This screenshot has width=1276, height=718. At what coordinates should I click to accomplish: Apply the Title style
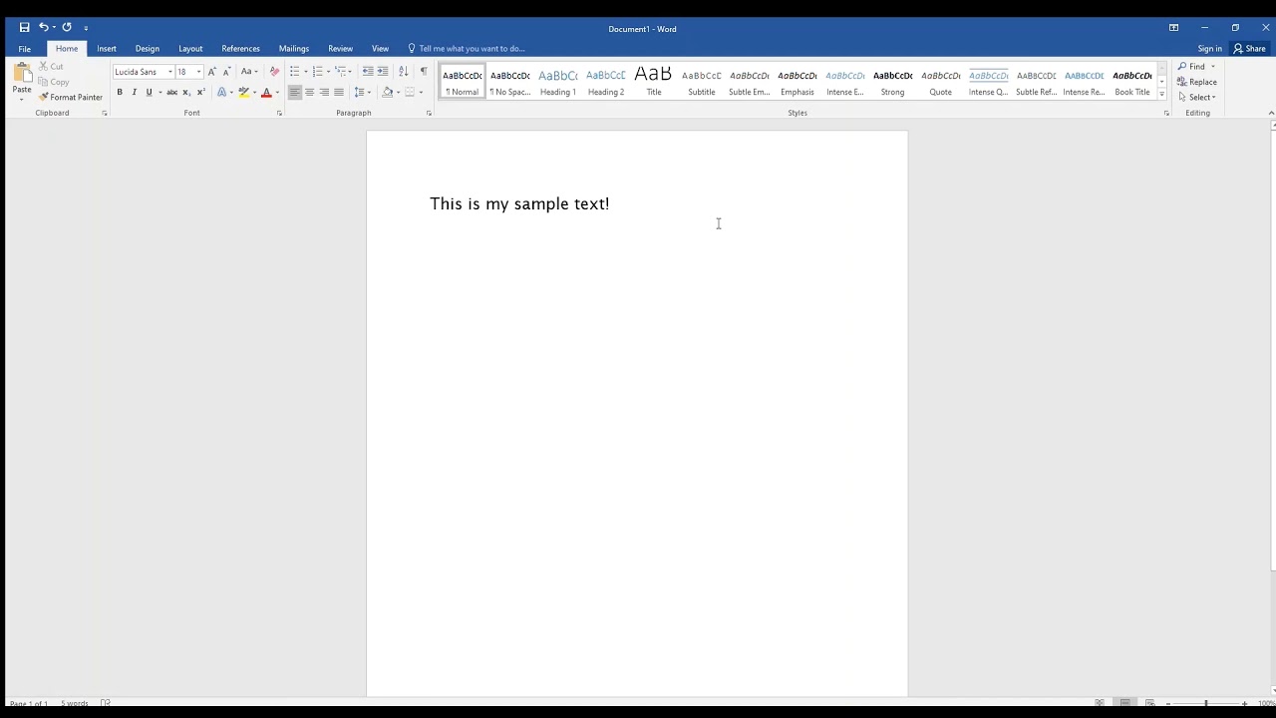tap(654, 81)
